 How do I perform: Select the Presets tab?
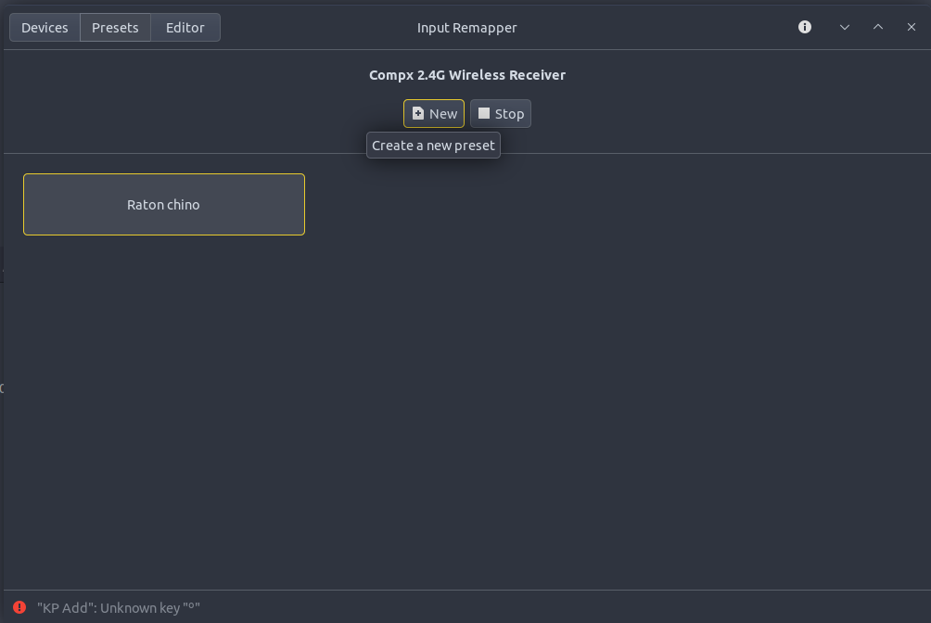(115, 28)
